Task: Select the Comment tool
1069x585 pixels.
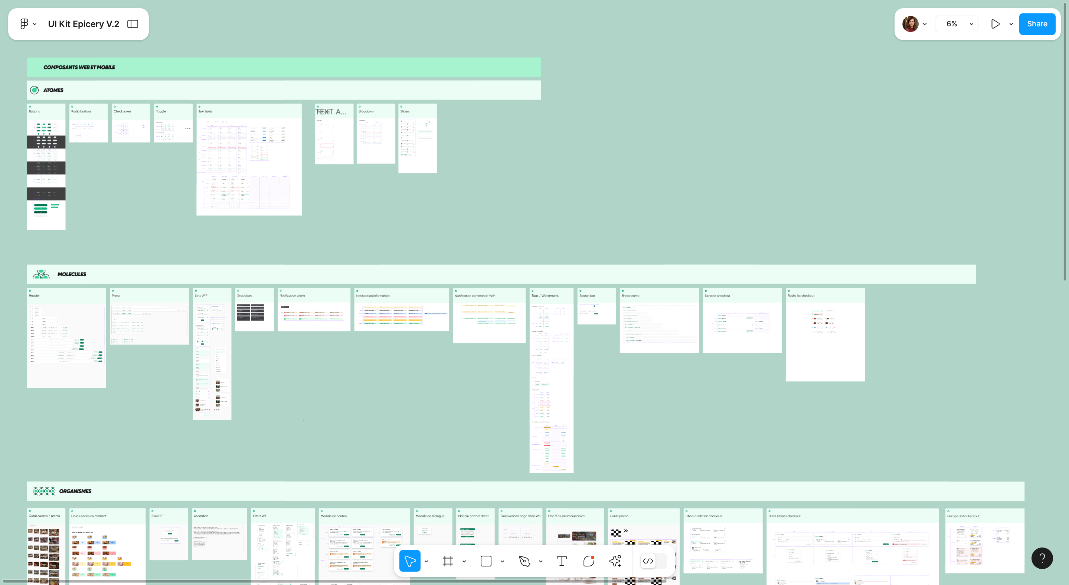Action: [x=589, y=561]
